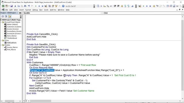The height and width of the screenshot is (103, 184).
Task: Collapse the Microsoft Excel Objects folder
Action: click(x=1, y=22)
